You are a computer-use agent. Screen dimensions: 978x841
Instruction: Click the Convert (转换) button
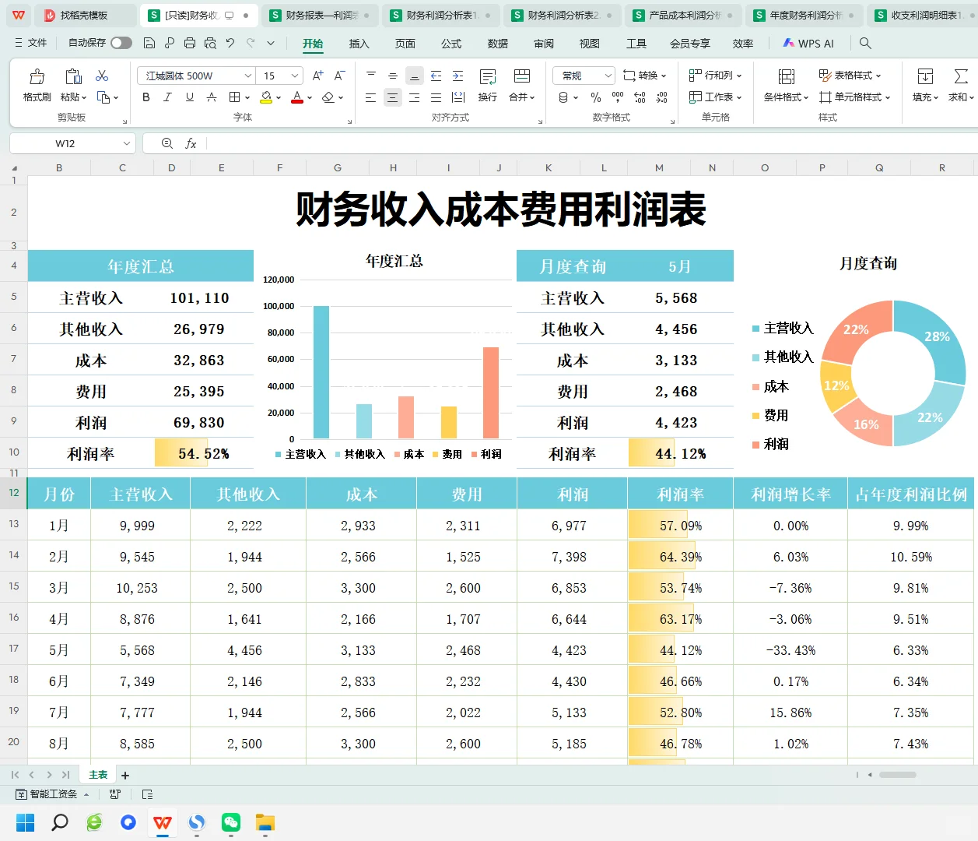point(645,76)
